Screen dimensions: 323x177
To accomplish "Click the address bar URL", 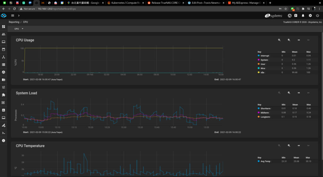I will [57, 9].
